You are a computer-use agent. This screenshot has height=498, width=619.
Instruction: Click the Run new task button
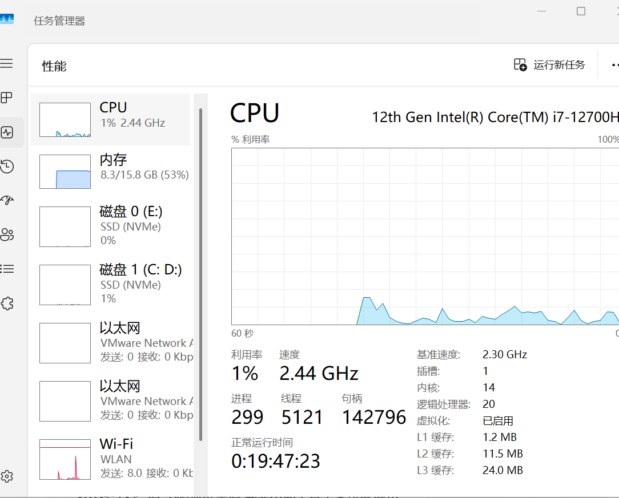pyautogui.click(x=549, y=65)
